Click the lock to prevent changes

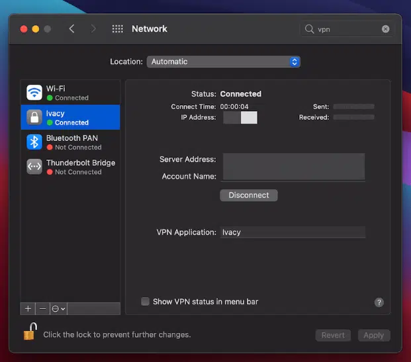pyautogui.click(x=30, y=332)
